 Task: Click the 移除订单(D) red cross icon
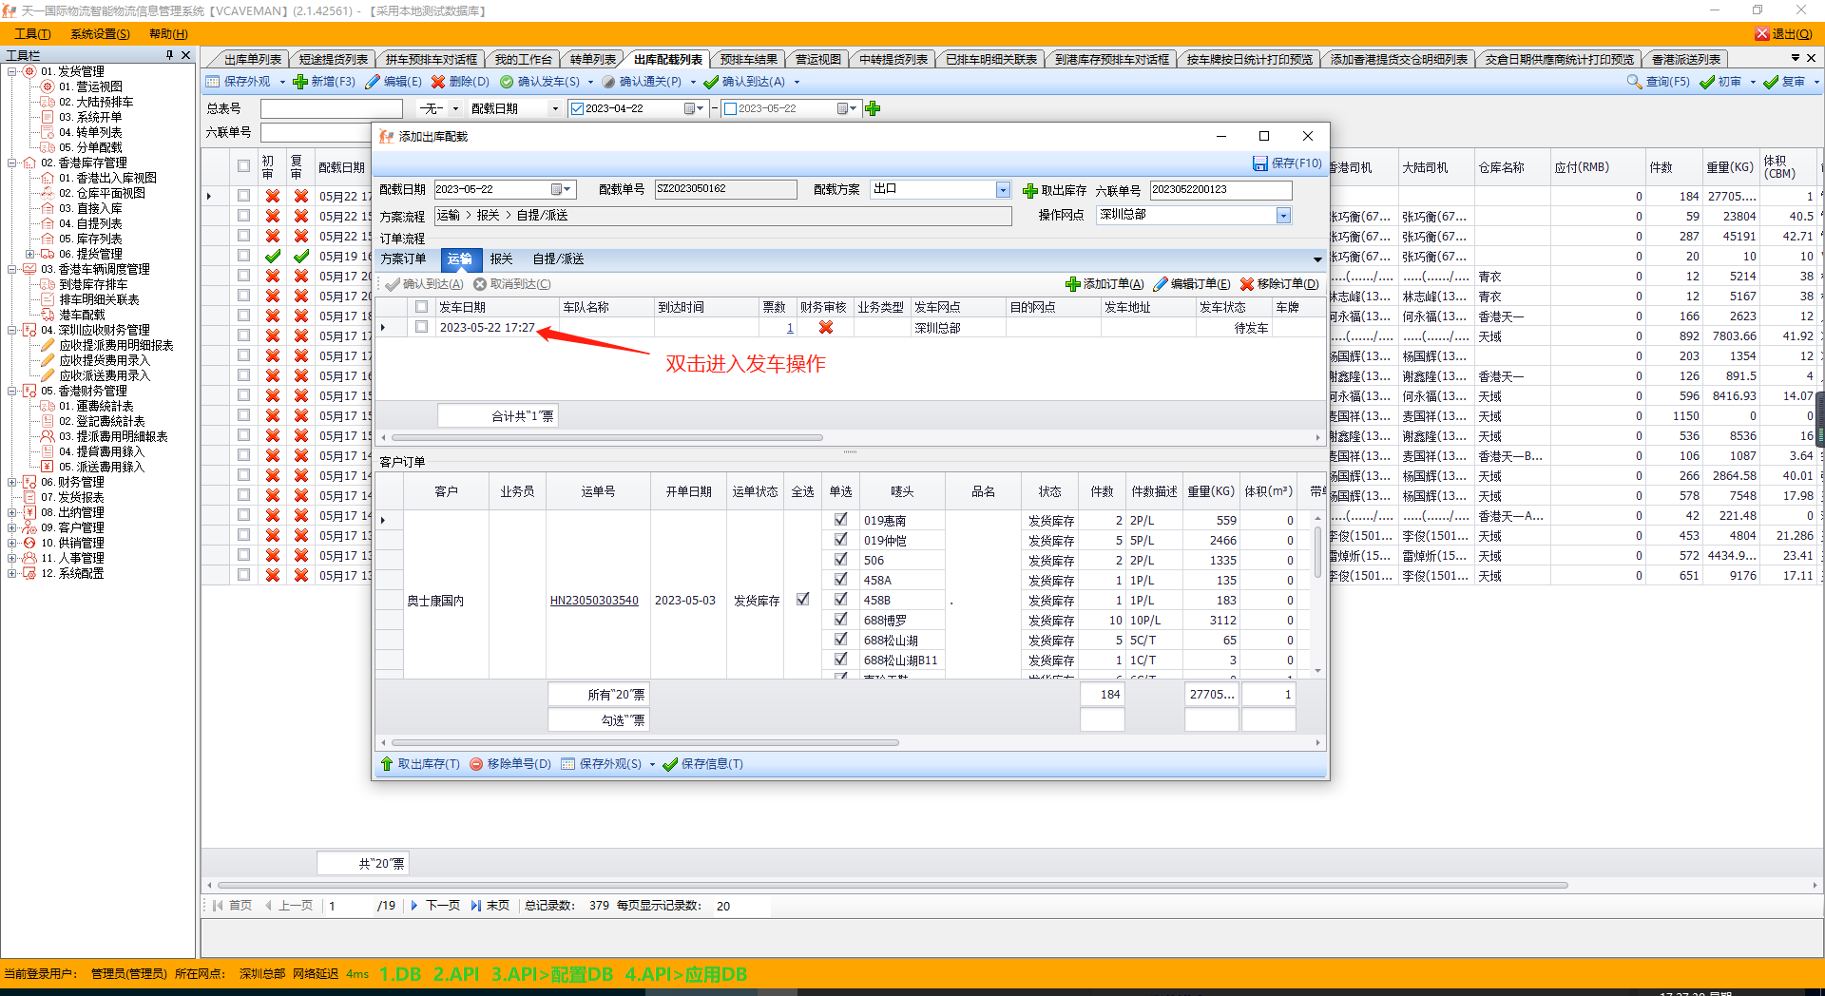pyautogui.click(x=1247, y=284)
